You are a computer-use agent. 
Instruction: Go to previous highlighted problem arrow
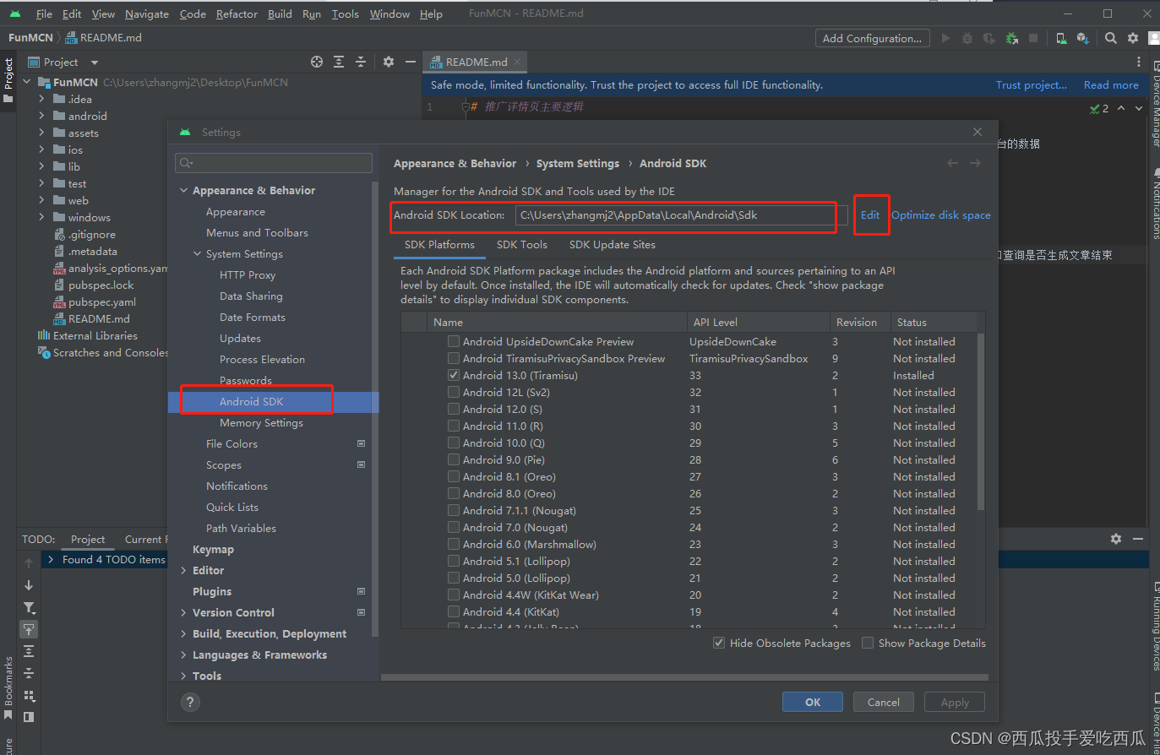(x=1121, y=108)
